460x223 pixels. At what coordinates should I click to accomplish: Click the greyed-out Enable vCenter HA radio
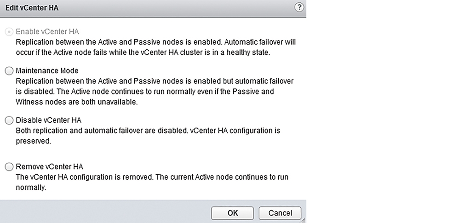click(9, 32)
